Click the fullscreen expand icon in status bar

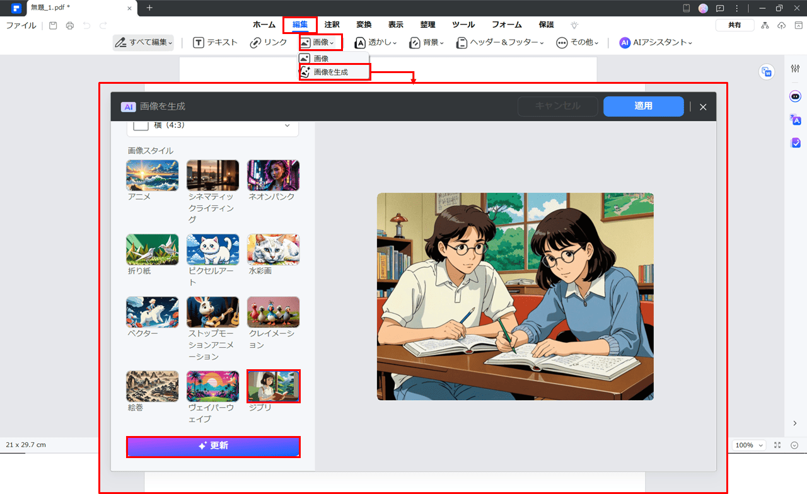(x=777, y=445)
